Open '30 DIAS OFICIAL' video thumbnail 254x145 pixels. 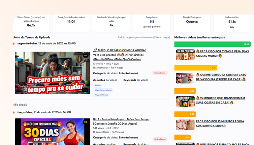coord(52,131)
